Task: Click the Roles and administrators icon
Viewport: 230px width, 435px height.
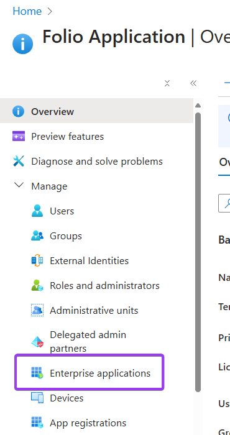Action: tap(37, 285)
